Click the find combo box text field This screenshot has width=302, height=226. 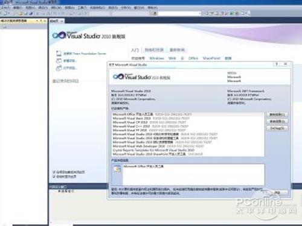178,13
